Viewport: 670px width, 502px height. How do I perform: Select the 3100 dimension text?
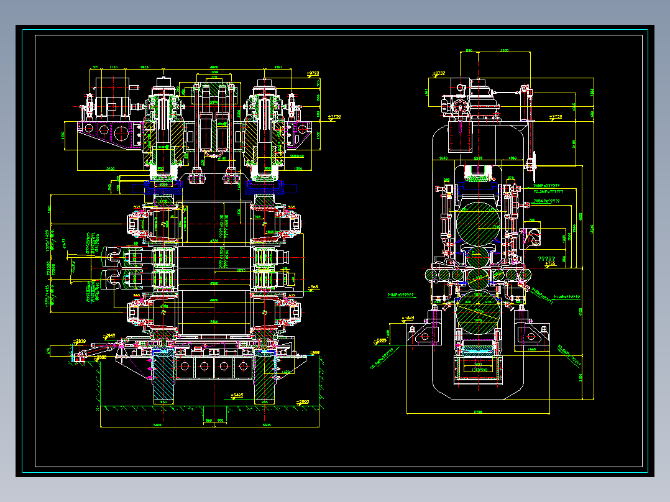pyautogui.click(x=110, y=168)
